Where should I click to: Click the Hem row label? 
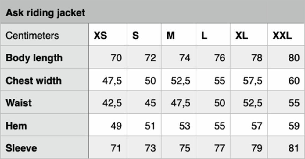coord(16,126)
